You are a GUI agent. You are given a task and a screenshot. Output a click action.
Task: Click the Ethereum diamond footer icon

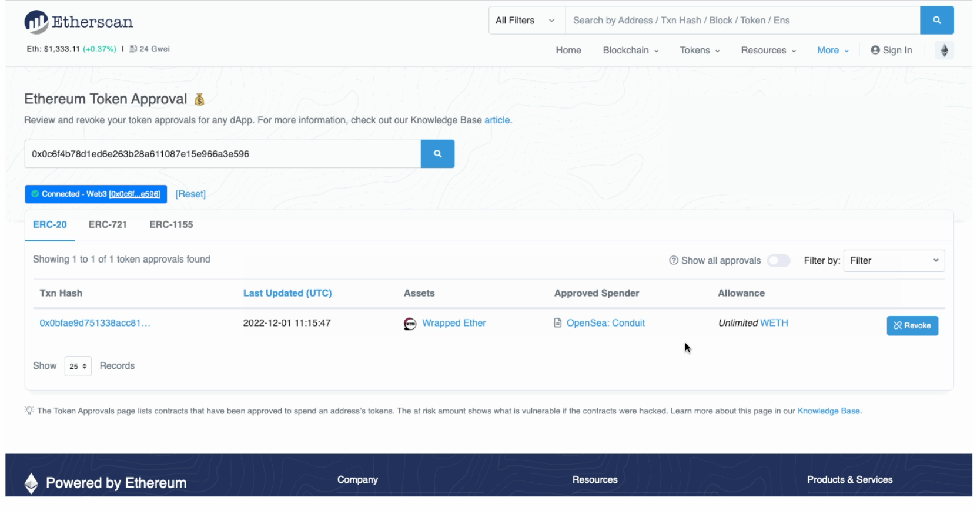tap(31, 483)
